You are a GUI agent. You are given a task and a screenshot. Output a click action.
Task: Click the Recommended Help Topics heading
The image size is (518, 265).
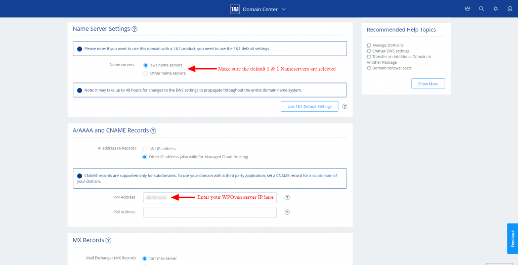pyautogui.click(x=401, y=30)
